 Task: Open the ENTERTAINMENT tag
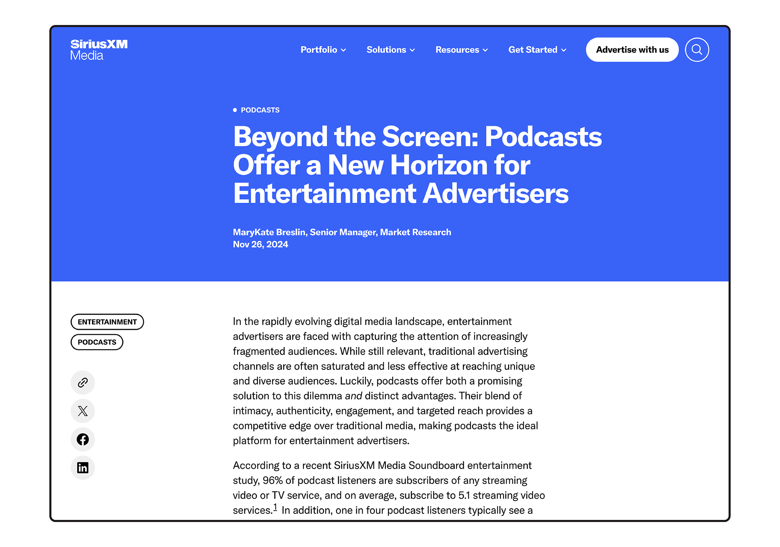click(x=107, y=322)
